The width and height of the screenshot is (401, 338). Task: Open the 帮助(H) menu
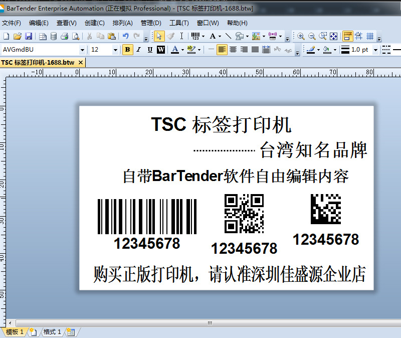coord(237,23)
